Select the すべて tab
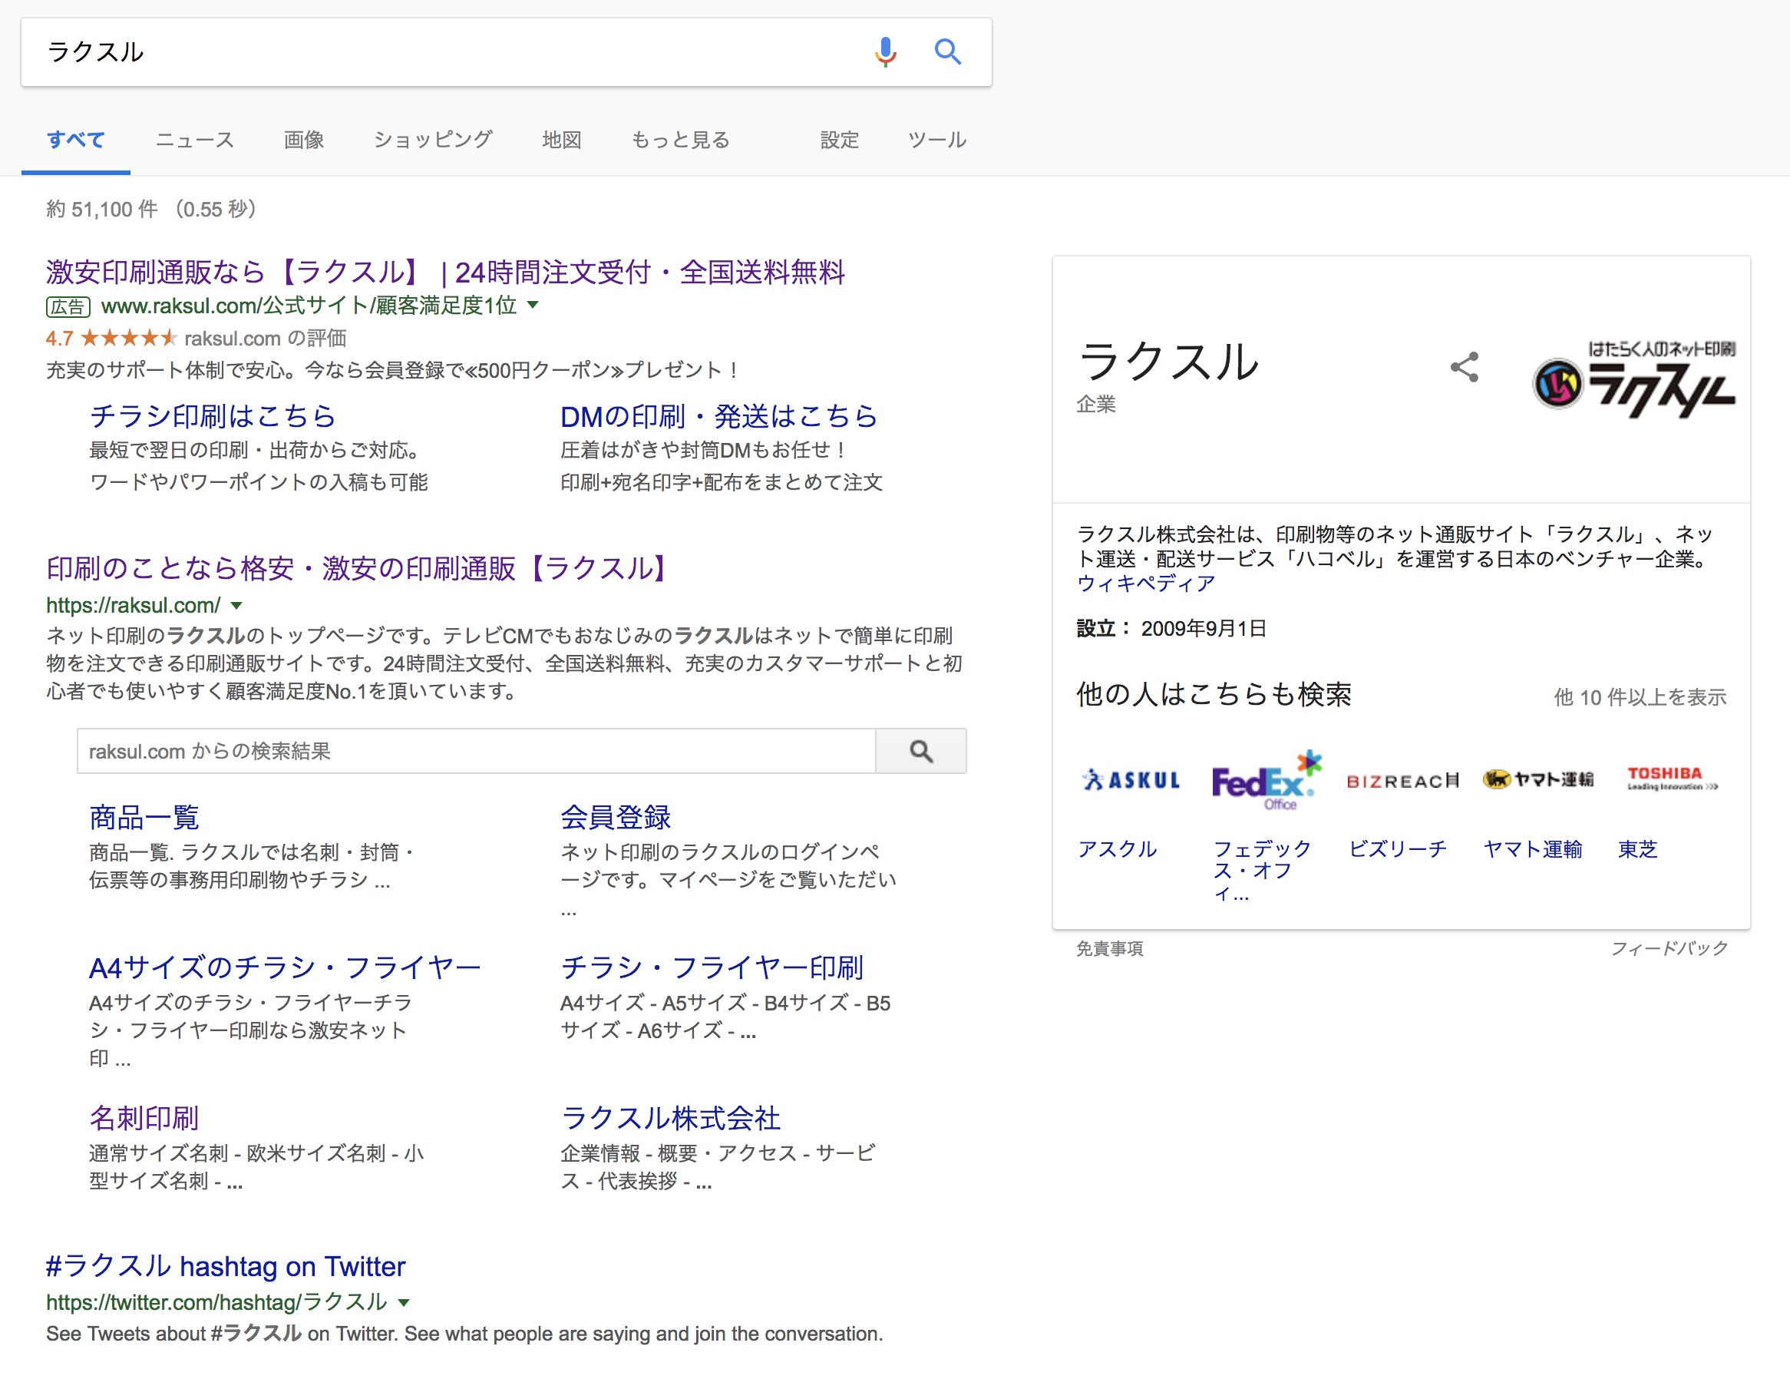The width and height of the screenshot is (1790, 1379). (75, 140)
